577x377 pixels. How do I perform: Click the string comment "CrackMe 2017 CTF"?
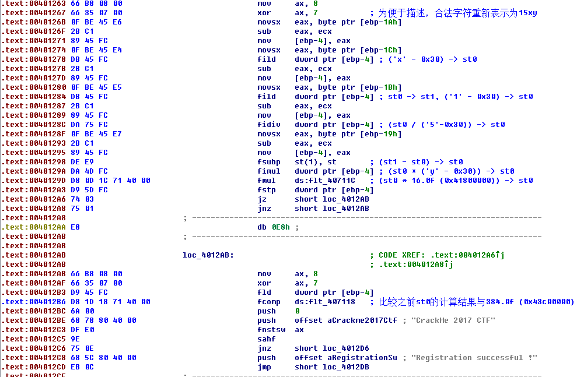point(453,320)
